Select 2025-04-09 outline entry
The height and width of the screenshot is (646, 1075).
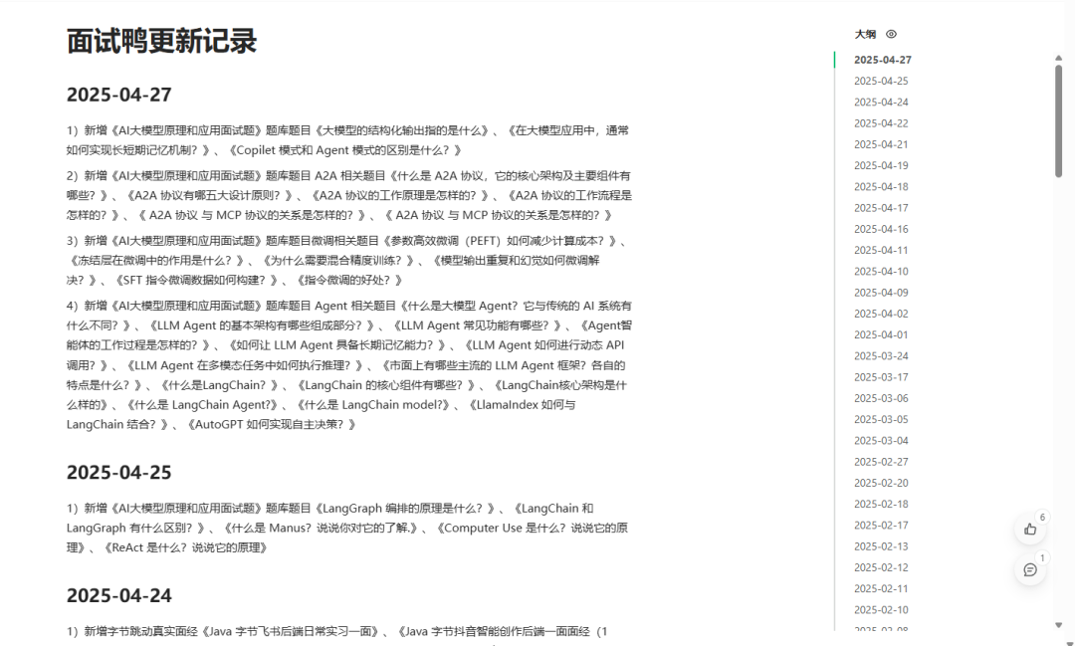coord(881,293)
